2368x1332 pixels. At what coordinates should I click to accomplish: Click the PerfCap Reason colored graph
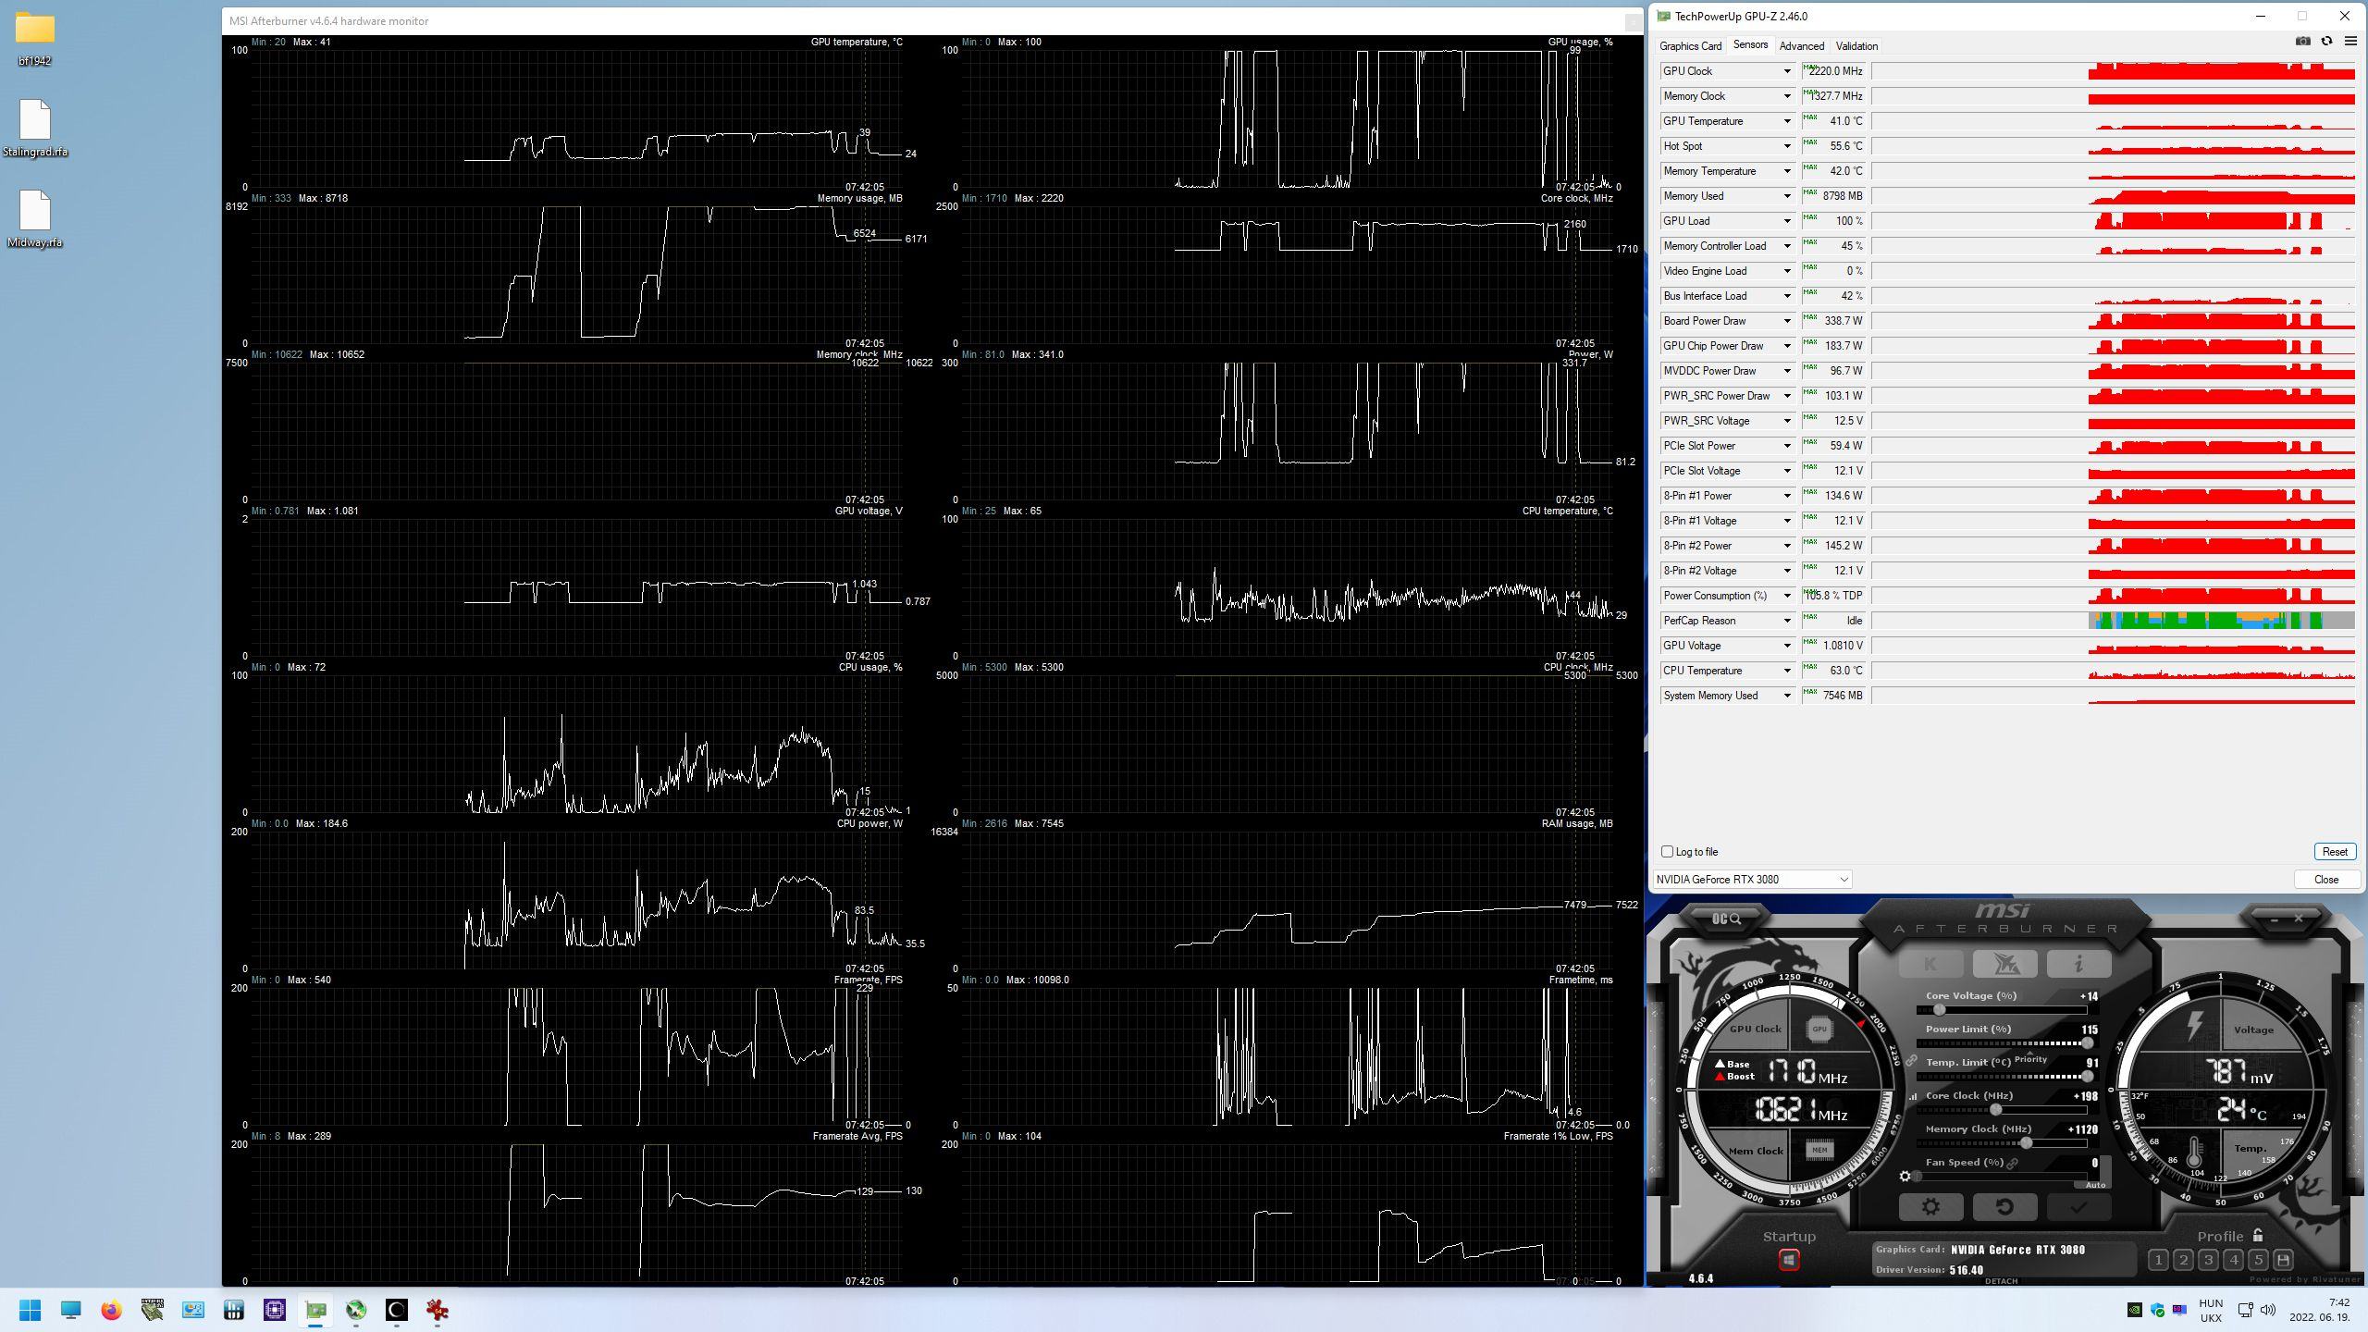click(2114, 621)
